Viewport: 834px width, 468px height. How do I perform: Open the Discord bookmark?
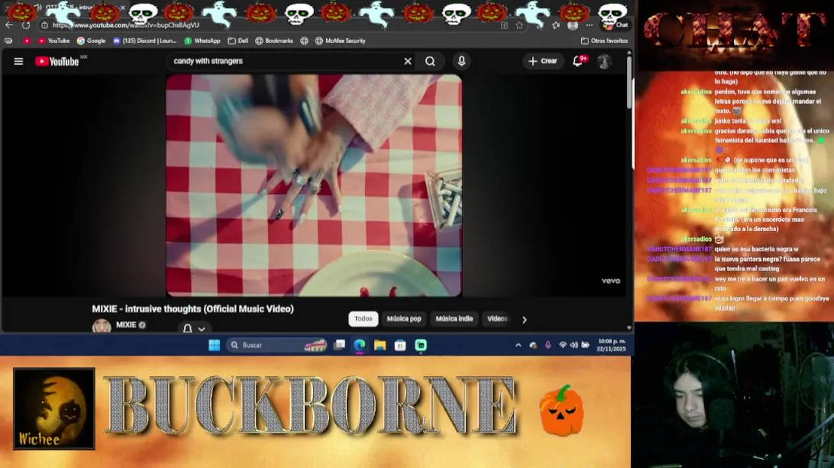pyautogui.click(x=144, y=40)
